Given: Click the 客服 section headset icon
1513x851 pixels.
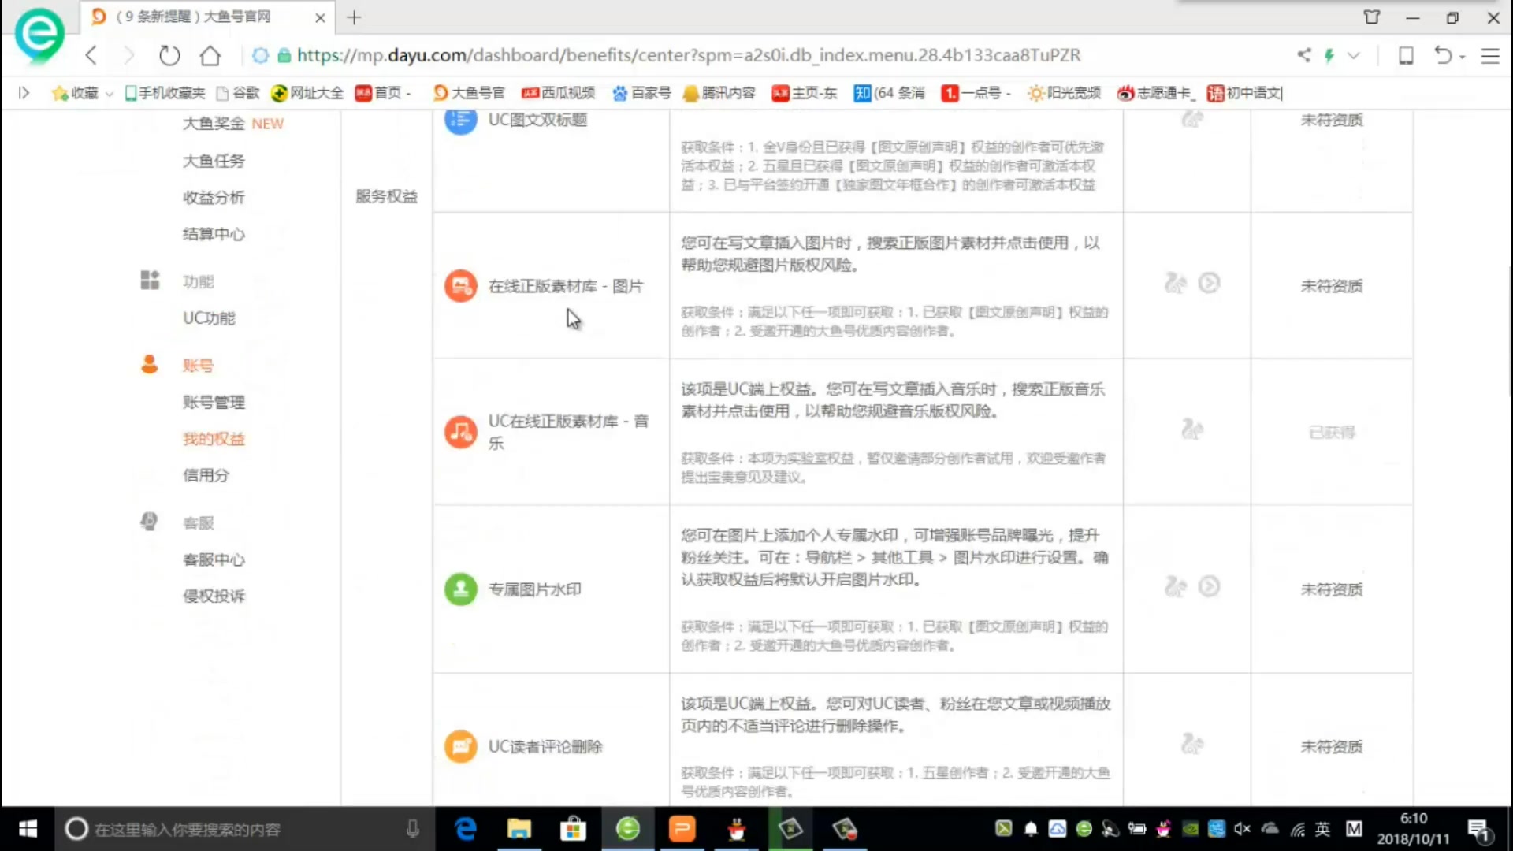Looking at the screenshot, I should [x=149, y=522].
